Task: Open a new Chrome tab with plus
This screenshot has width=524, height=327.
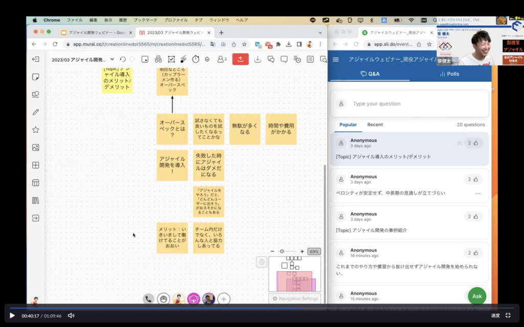Action: 221,33
